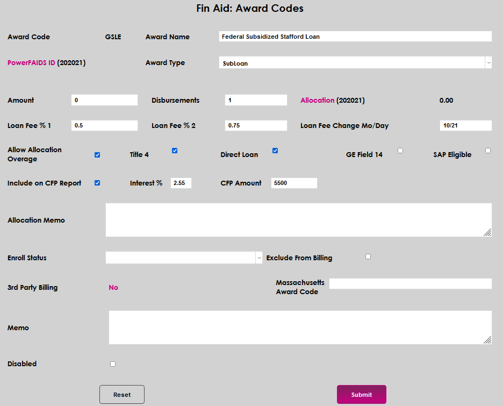This screenshot has width=503, height=406.
Task: Click the Reset button
Action: [x=122, y=394]
